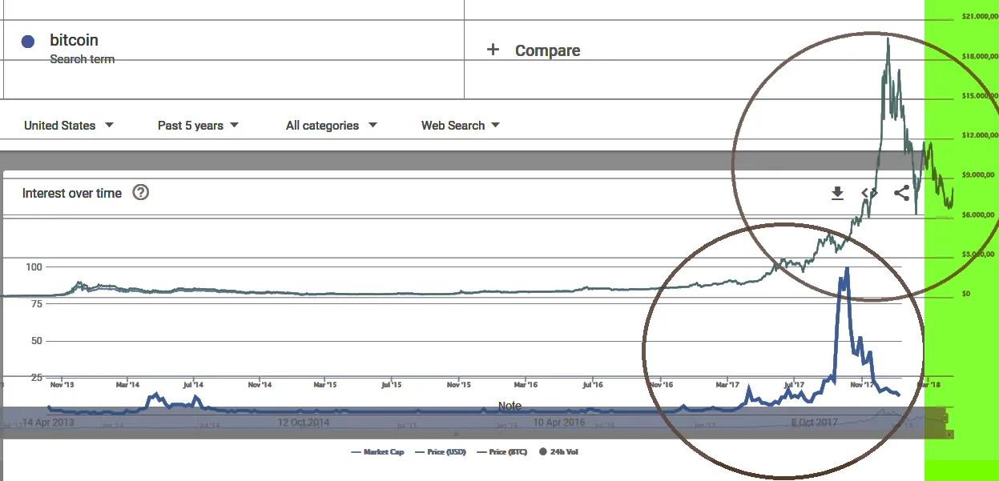Open the embed code icon
Image resolution: width=999 pixels, height=481 pixels.
click(869, 193)
